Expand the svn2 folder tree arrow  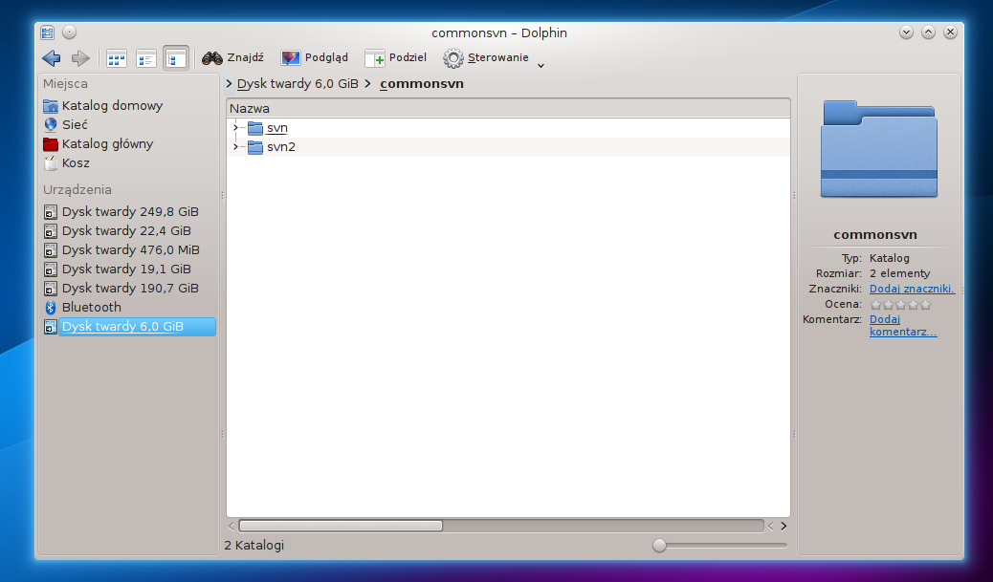click(235, 147)
